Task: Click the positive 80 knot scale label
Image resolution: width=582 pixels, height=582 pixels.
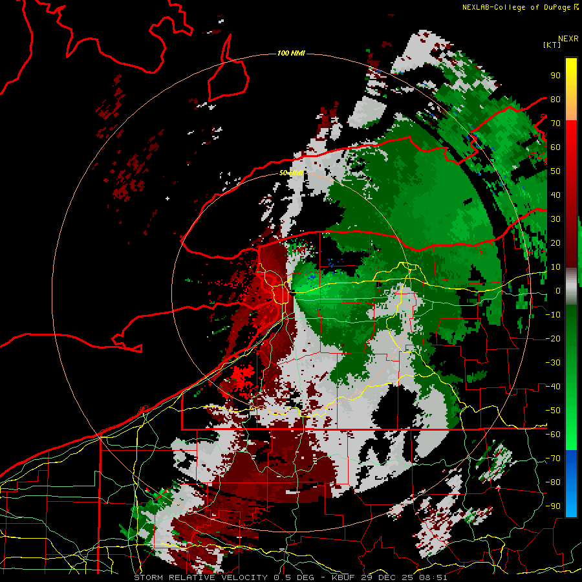Action: click(555, 99)
